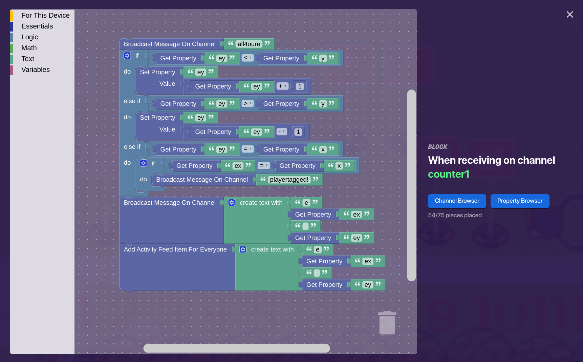Open the '=' operator dropdown in the nested if
The height and width of the screenshot is (362, 583).
pos(264,165)
